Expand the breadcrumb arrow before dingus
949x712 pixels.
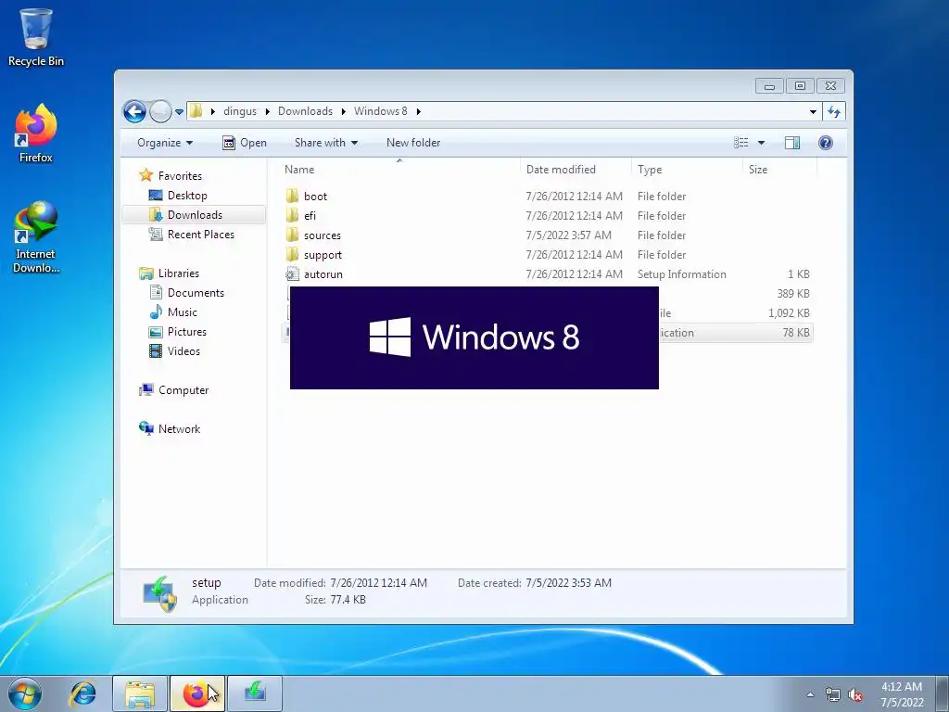[212, 111]
